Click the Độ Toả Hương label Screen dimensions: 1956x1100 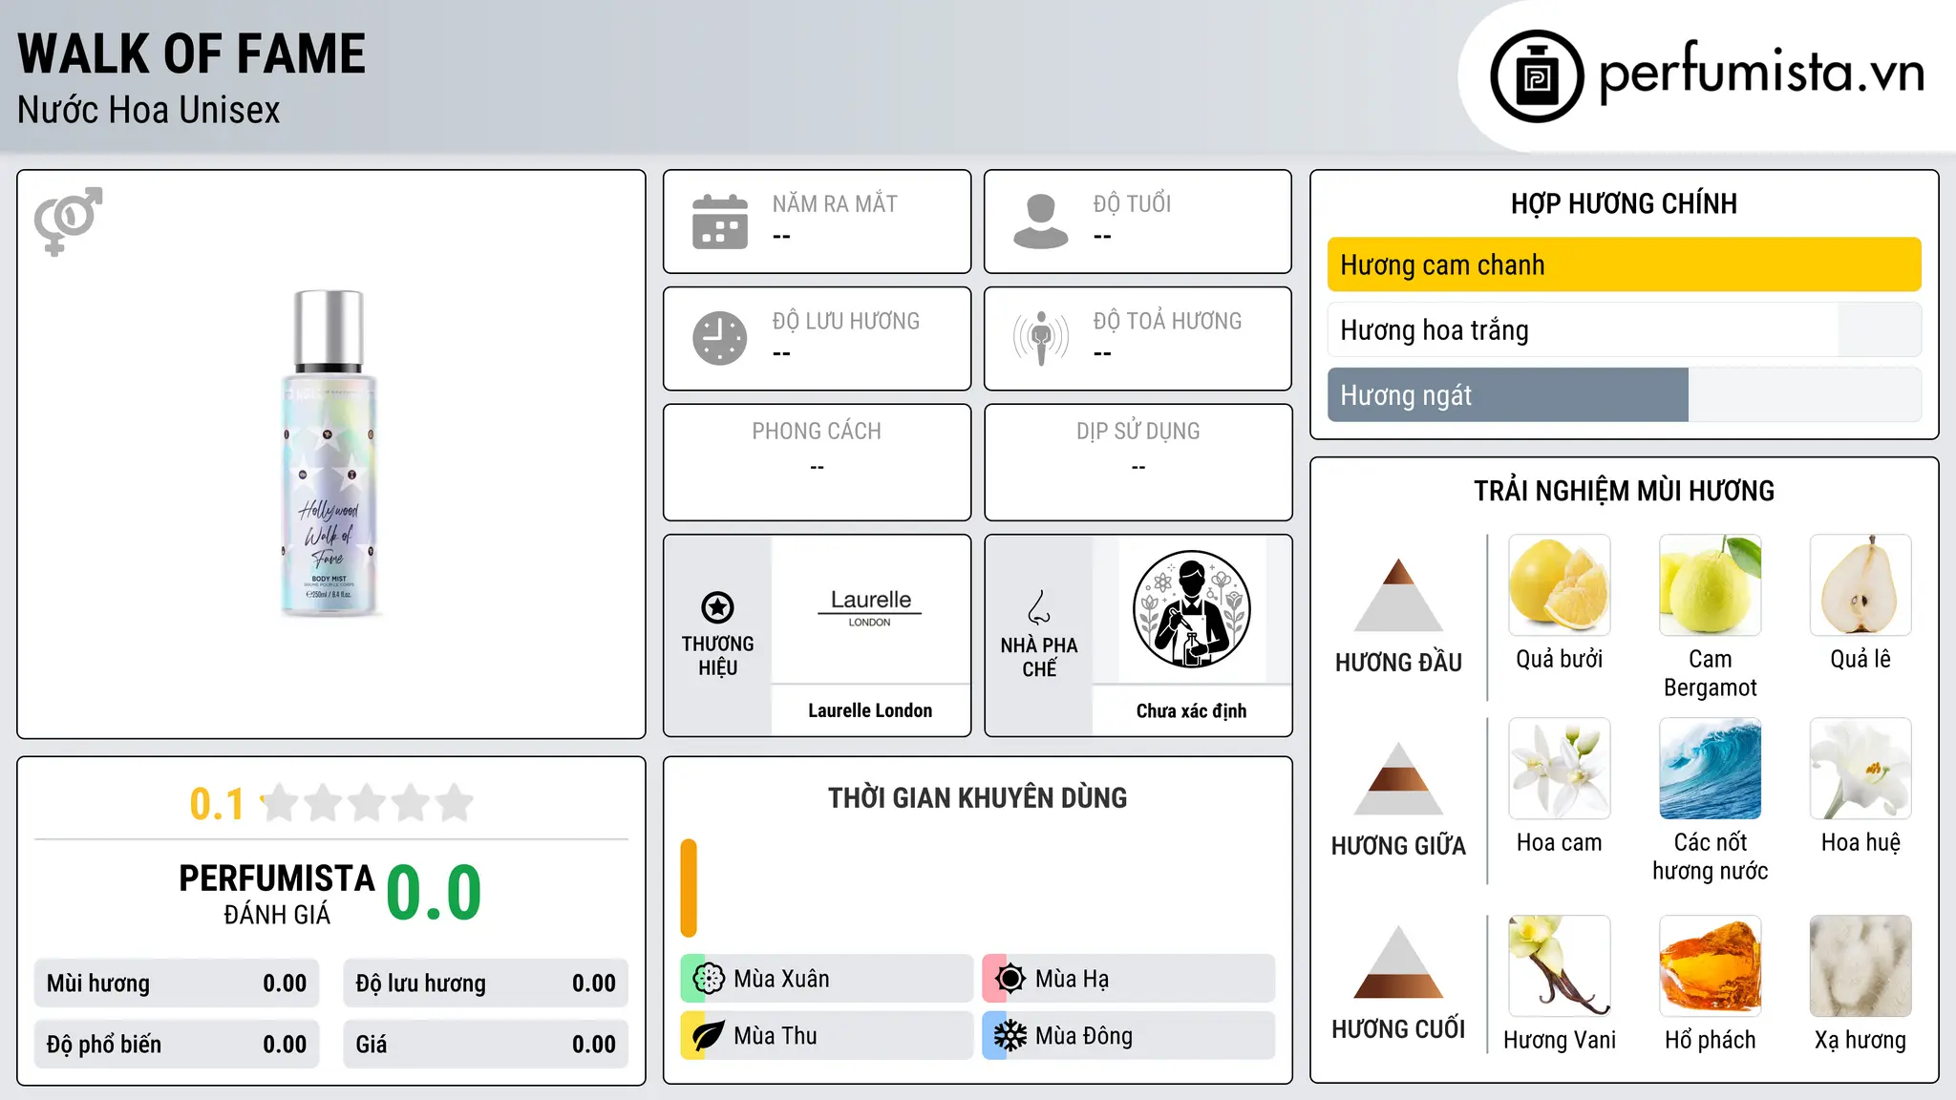coord(1167,321)
